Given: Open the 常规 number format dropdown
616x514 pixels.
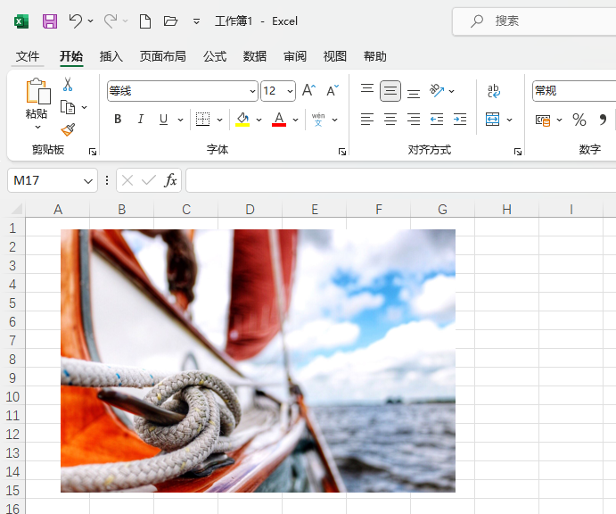Looking at the screenshot, I should pos(574,91).
